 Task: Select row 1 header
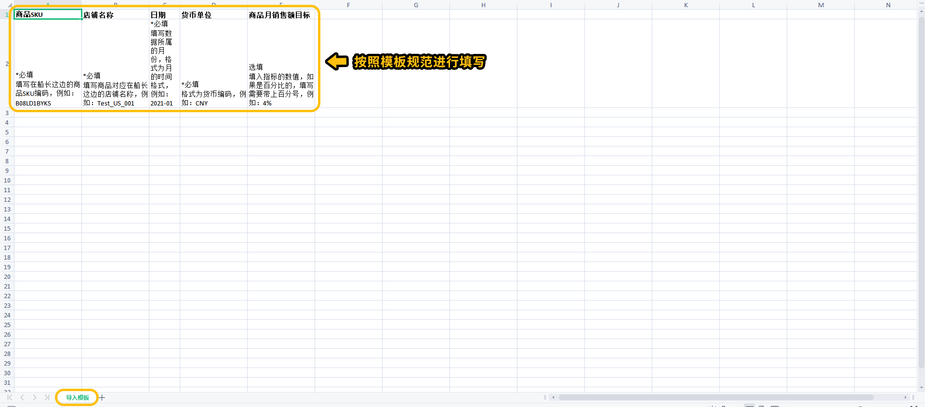click(7, 14)
